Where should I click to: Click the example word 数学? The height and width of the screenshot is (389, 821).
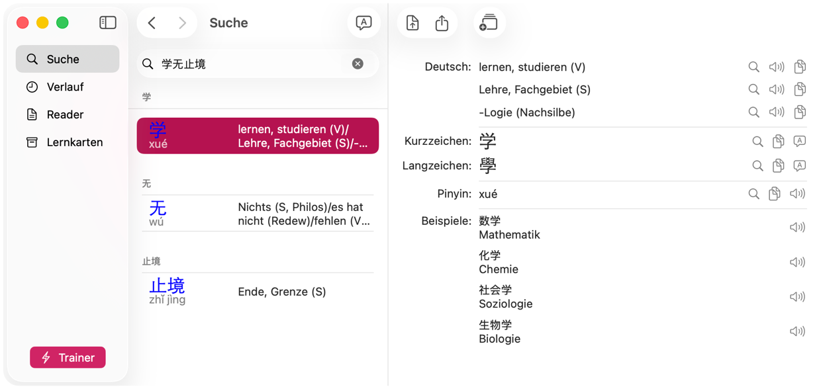(490, 221)
